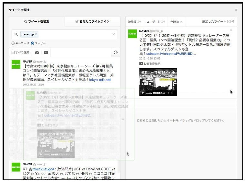Sort added tweets by ユーザー名
Image resolution: width=246 pixels, height=184 pixels.
coord(156,22)
